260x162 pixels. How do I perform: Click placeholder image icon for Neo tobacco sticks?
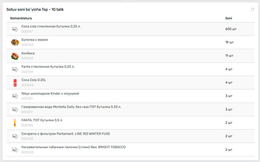(x=15, y=150)
